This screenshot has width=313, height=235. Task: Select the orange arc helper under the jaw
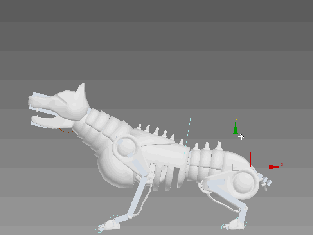67,131
